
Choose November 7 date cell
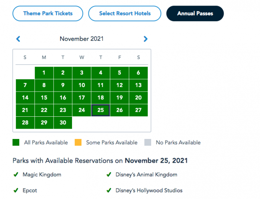25,85
